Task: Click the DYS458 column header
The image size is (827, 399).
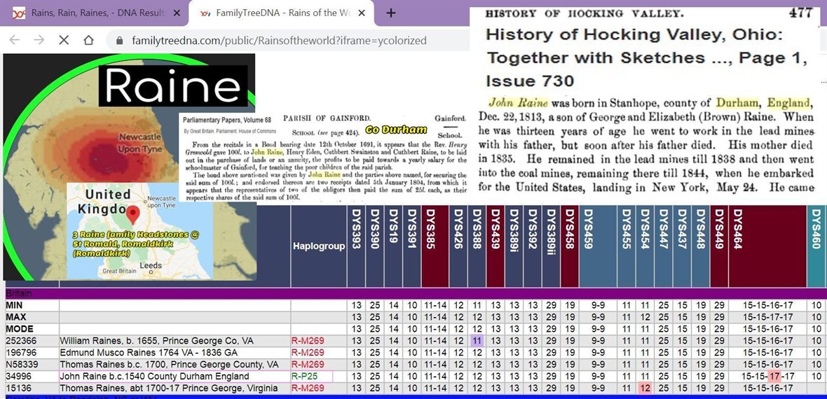Action: tap(569, 246)
